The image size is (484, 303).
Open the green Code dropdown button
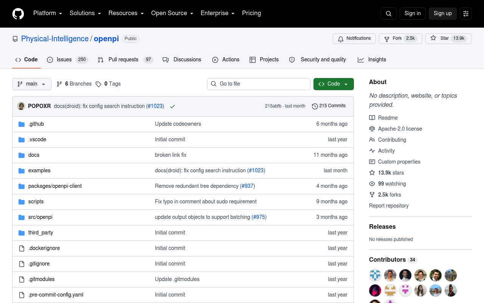click(x=334, y=84)
